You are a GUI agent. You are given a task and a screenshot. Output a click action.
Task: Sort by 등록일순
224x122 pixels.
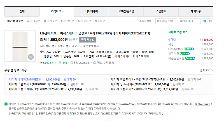click(x=100, y=21)
